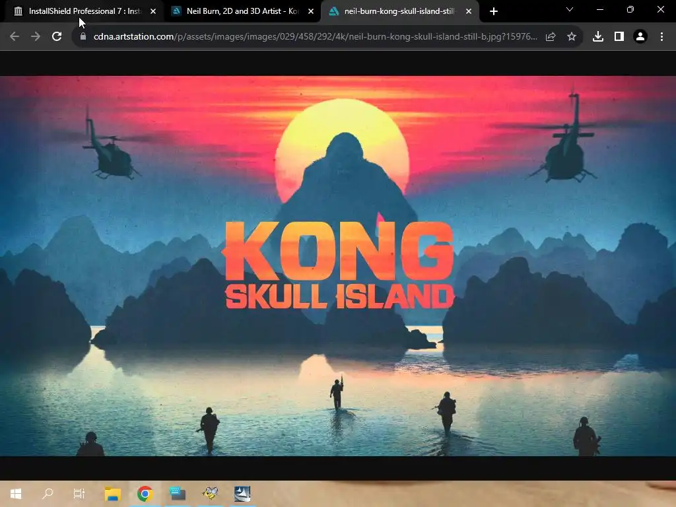Close the InstallShield Professional 7 tab
This screenshot has width=676, height=507.
[x=153, y=11]
